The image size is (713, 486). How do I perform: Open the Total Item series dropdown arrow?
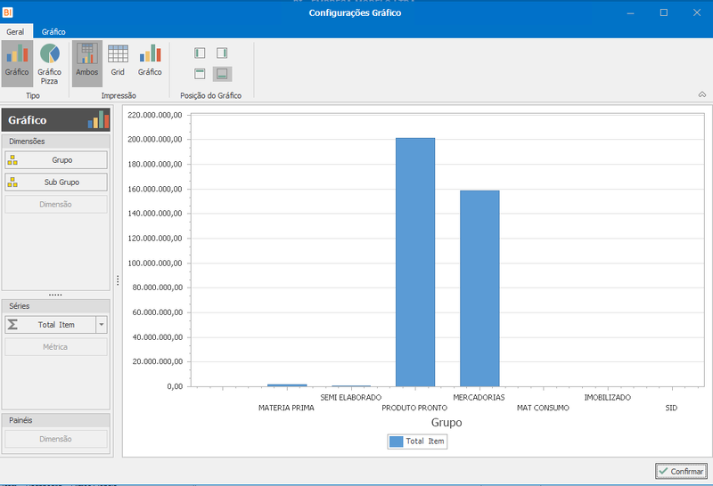102,325
